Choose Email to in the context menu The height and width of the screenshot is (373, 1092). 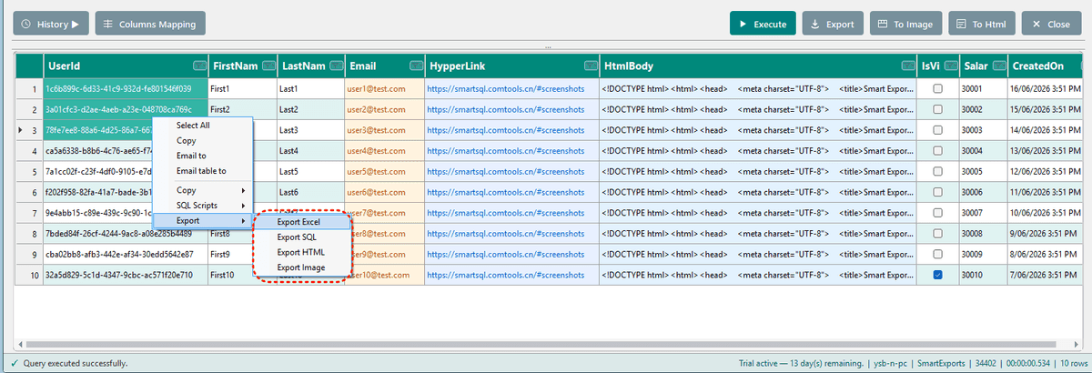tap(202, 156)
